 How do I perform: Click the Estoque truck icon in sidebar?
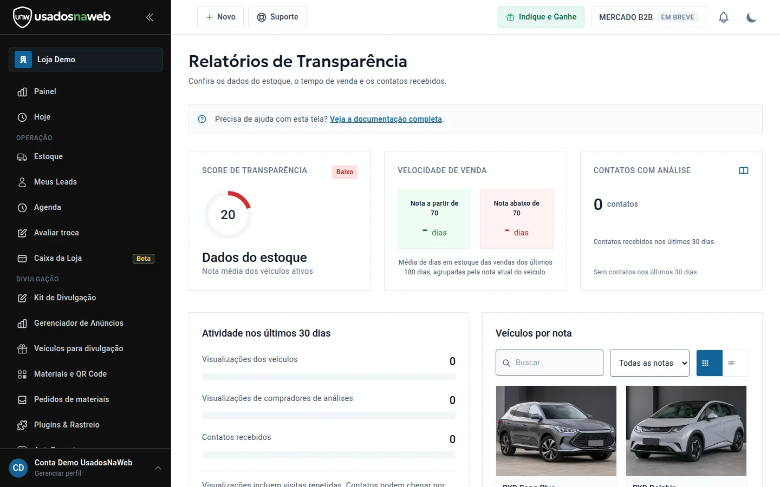click(22, 157)
